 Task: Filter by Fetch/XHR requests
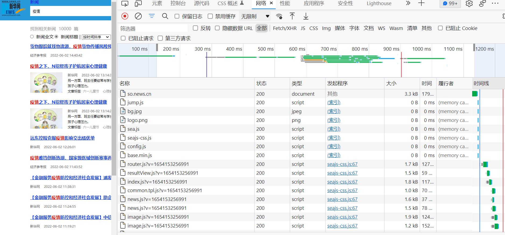pos(285,28)
